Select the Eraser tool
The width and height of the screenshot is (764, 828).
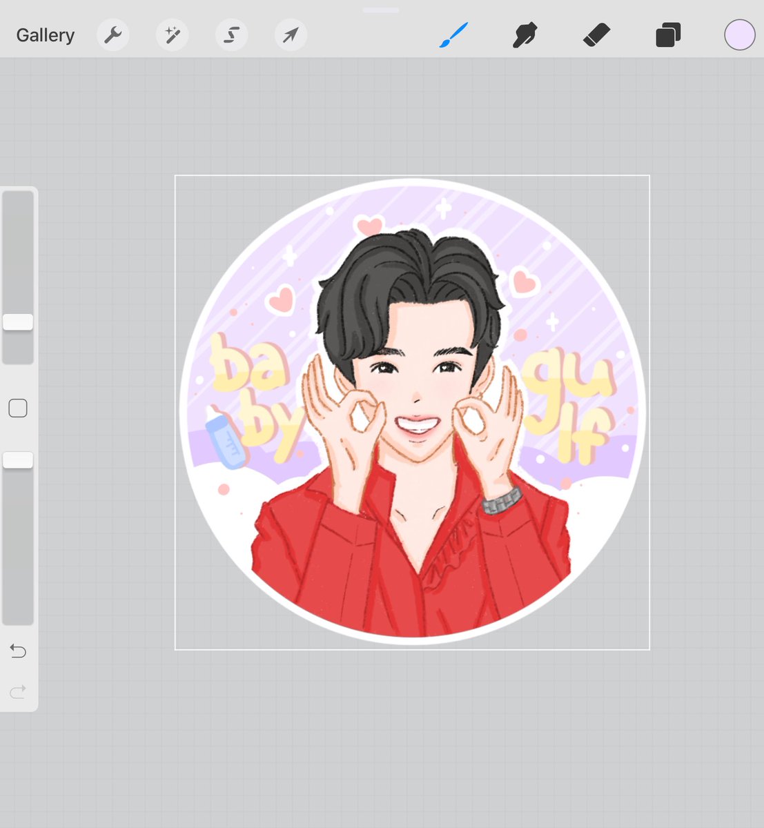click(596, 34)
